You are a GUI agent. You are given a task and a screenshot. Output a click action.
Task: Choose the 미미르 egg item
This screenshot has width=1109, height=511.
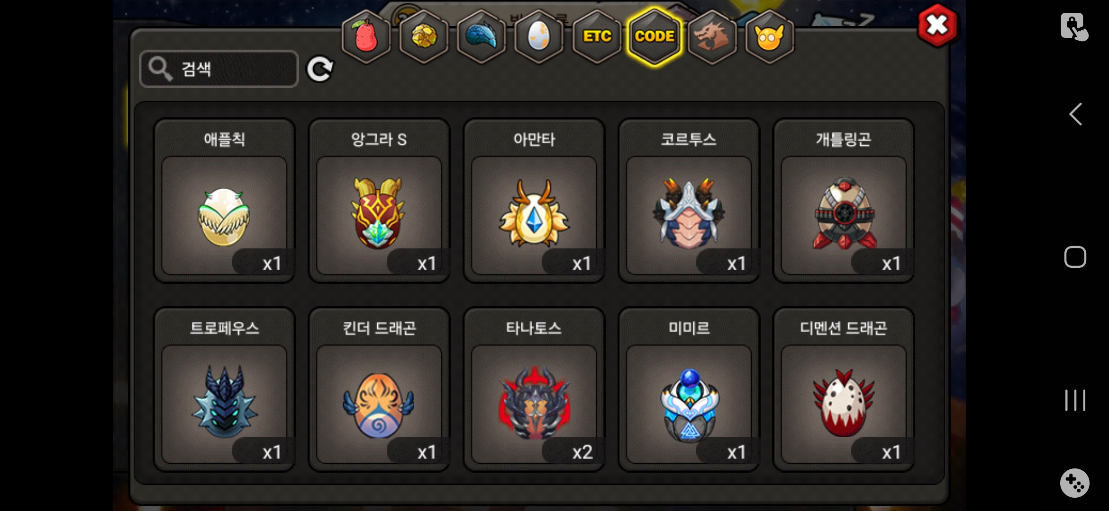pos(689,389)
